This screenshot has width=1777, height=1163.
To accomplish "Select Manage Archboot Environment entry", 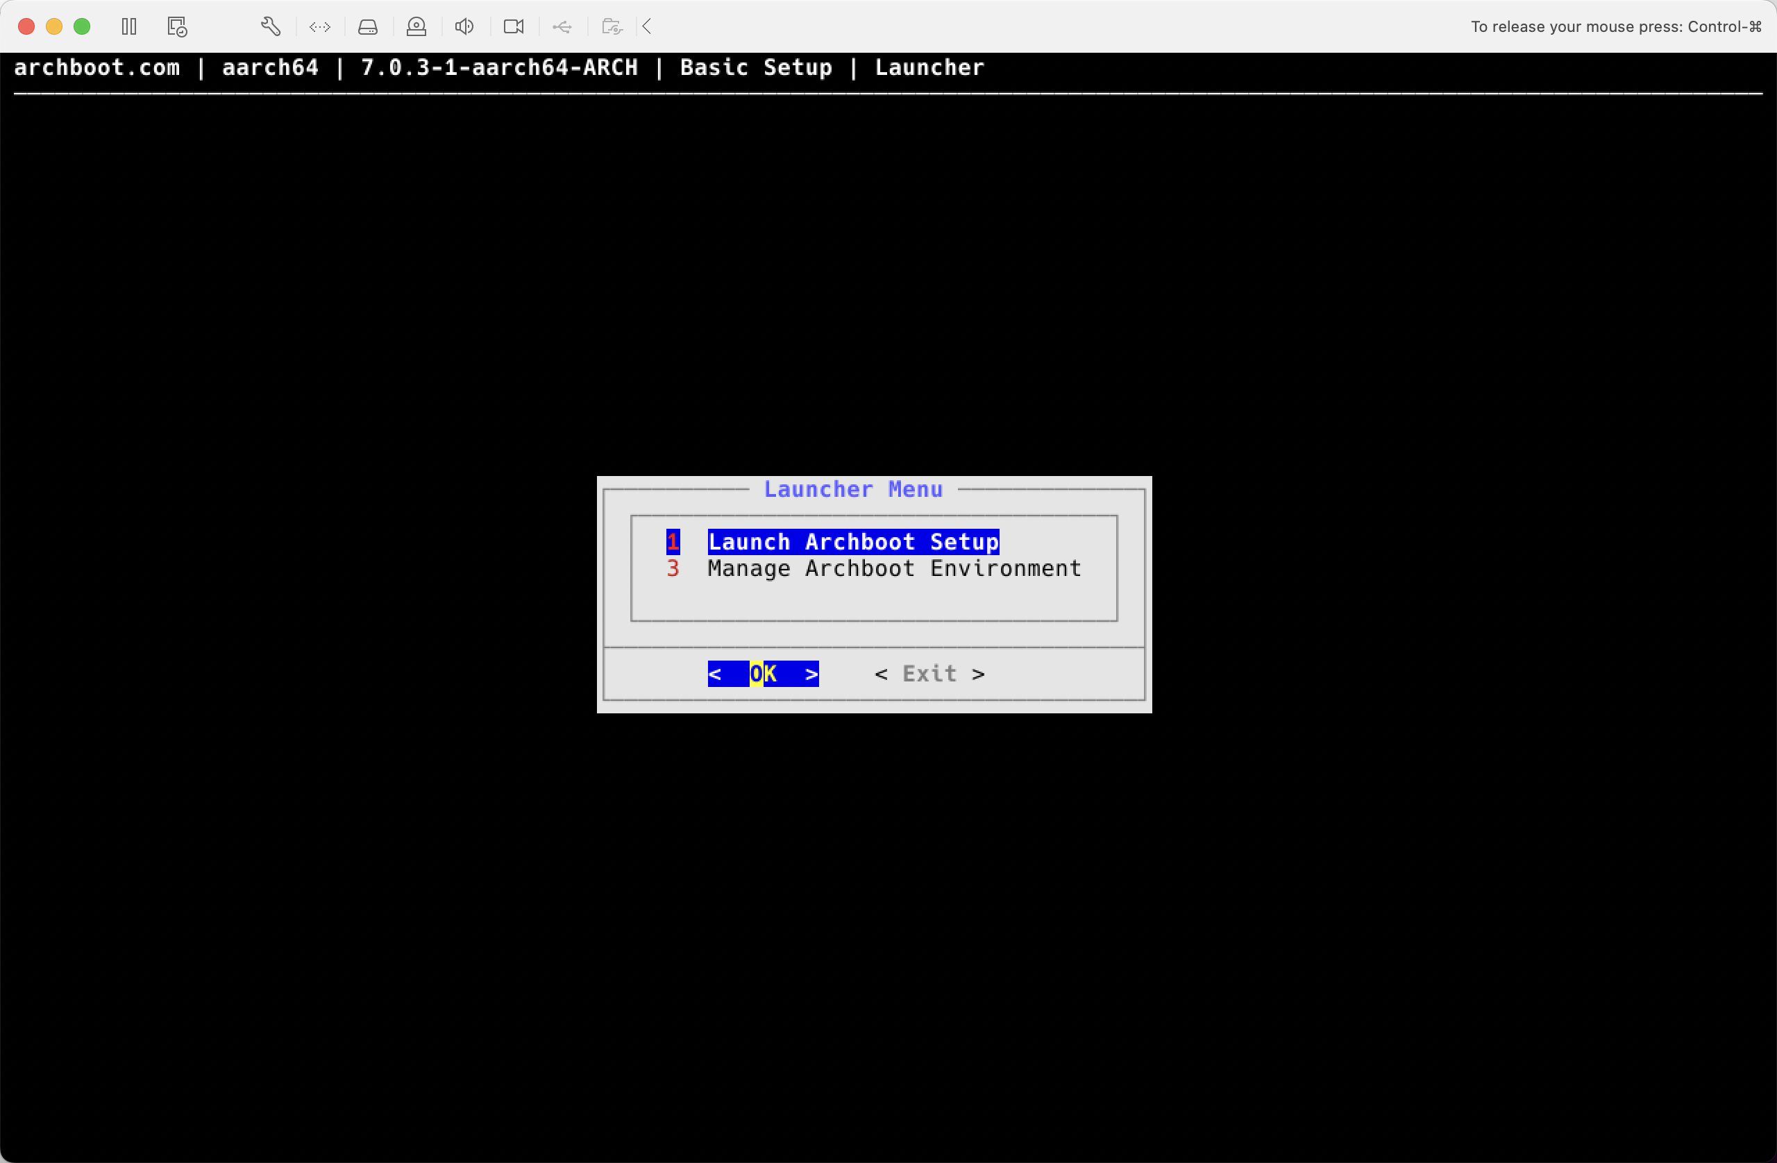I will coord(895,569).
